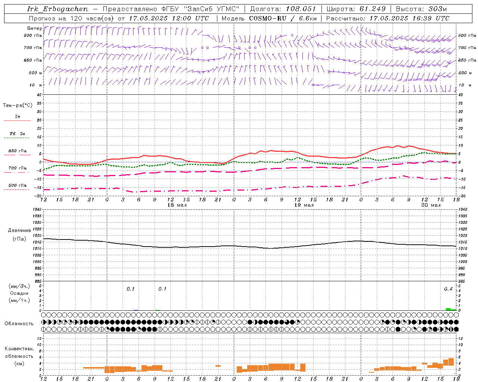
Task: Click the "ЗапСиб УГМС" provider name
Action: tap(211, 9)
